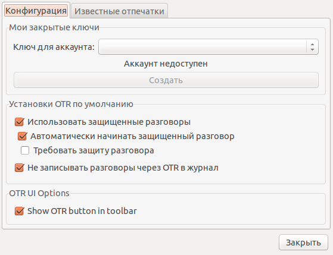Switch to the Конфигурация tab
333x255 pixels.
pos(36,11)
